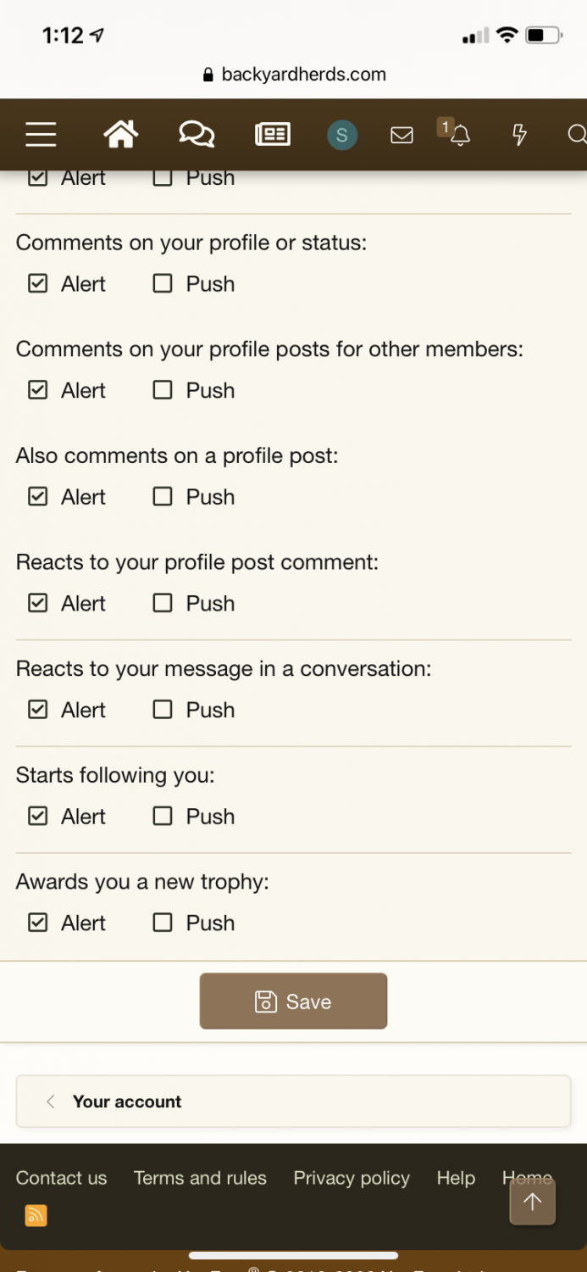Tap the home icon in navbar

click(120, 134)
